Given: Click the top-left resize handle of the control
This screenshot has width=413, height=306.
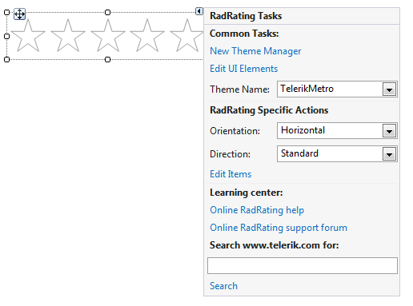Looking at the screenshot, I should point(7,13).
